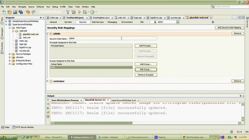Open the Tasks window
This screenshot has height=140, width=249.
(5, 127)
